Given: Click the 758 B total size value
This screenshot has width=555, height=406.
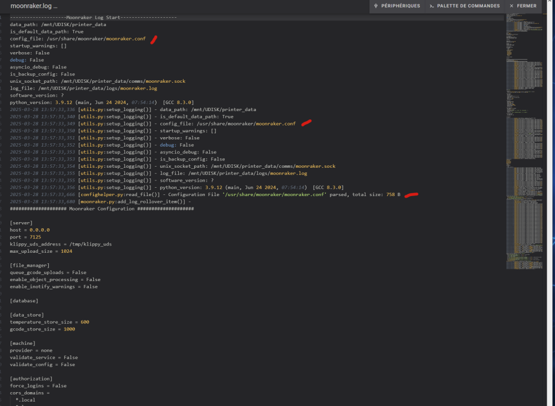Looking at the screenshot, I should pyautogui.click(x=393, y=195).
